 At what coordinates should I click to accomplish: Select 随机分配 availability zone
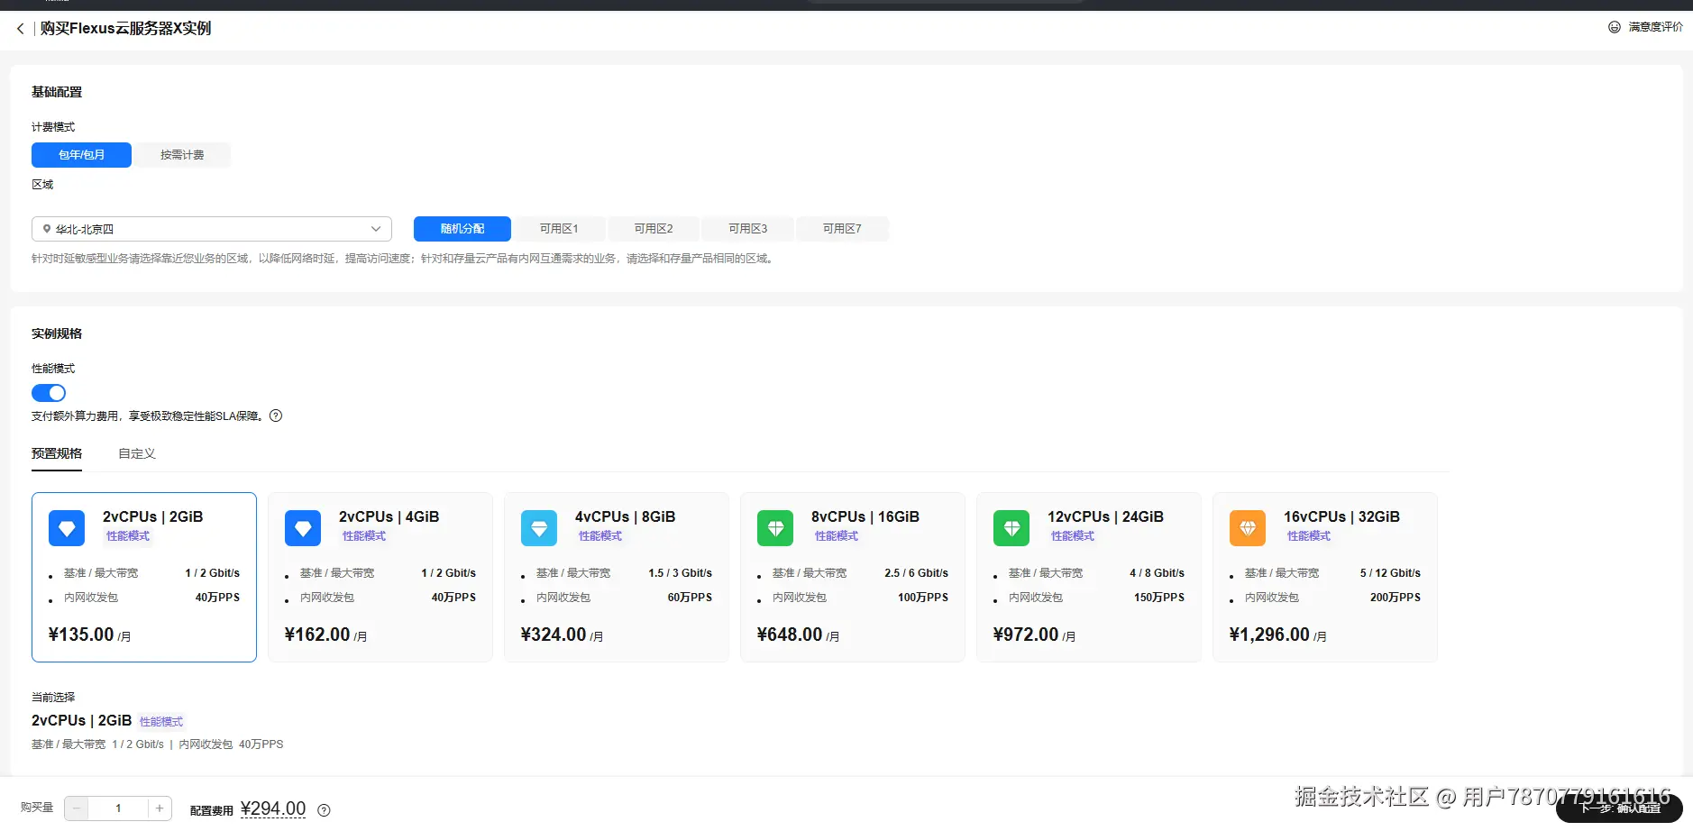pyautogui.click(x=462, y=229)
